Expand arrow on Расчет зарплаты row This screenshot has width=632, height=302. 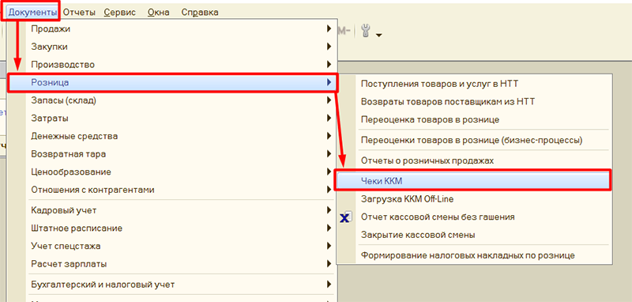click(329, 264)
